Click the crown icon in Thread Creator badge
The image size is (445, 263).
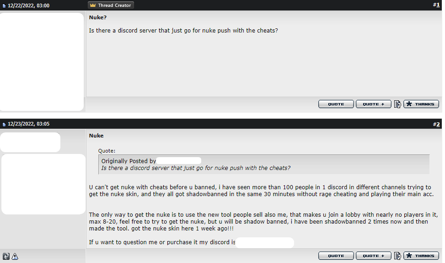(93, 5)
